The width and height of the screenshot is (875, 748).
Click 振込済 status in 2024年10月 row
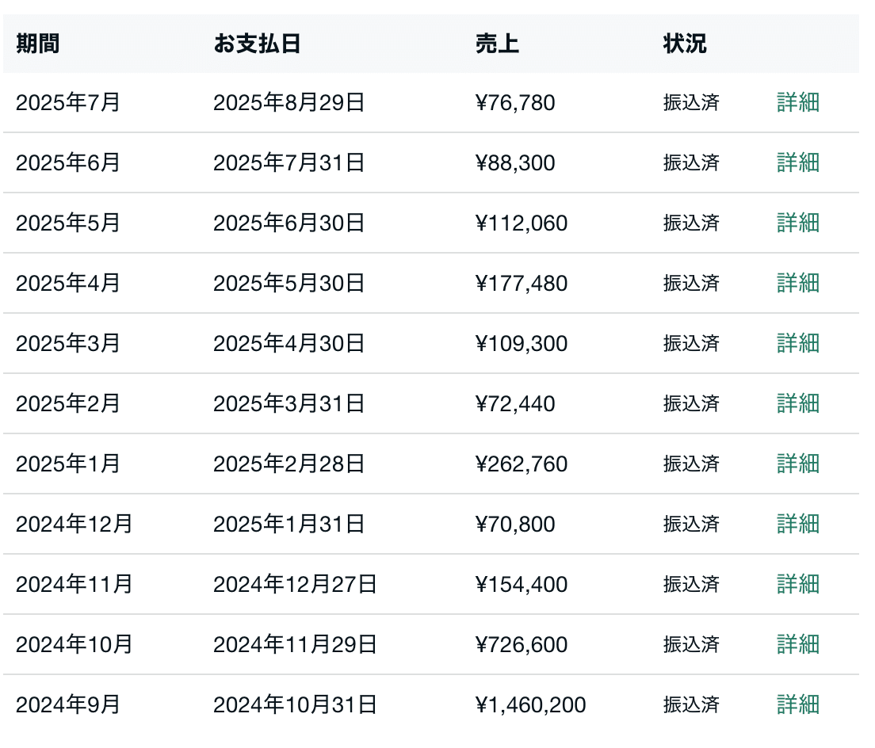click(691, 645)
